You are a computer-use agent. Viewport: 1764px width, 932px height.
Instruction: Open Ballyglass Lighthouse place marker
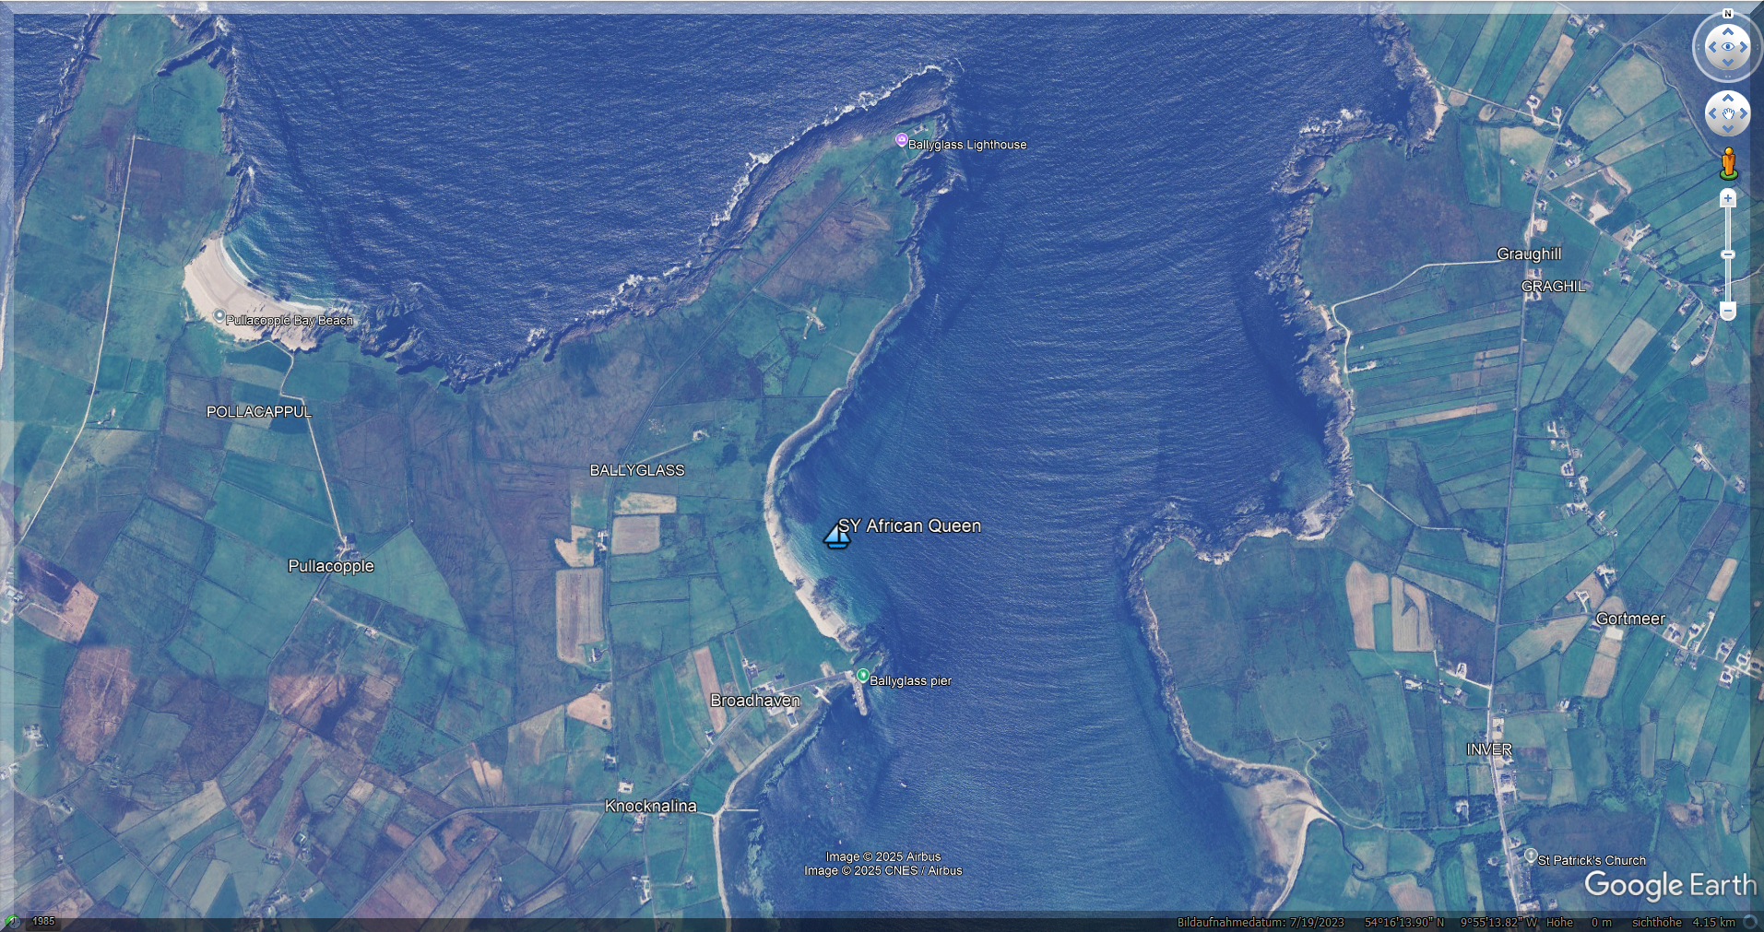pos(902,140)
